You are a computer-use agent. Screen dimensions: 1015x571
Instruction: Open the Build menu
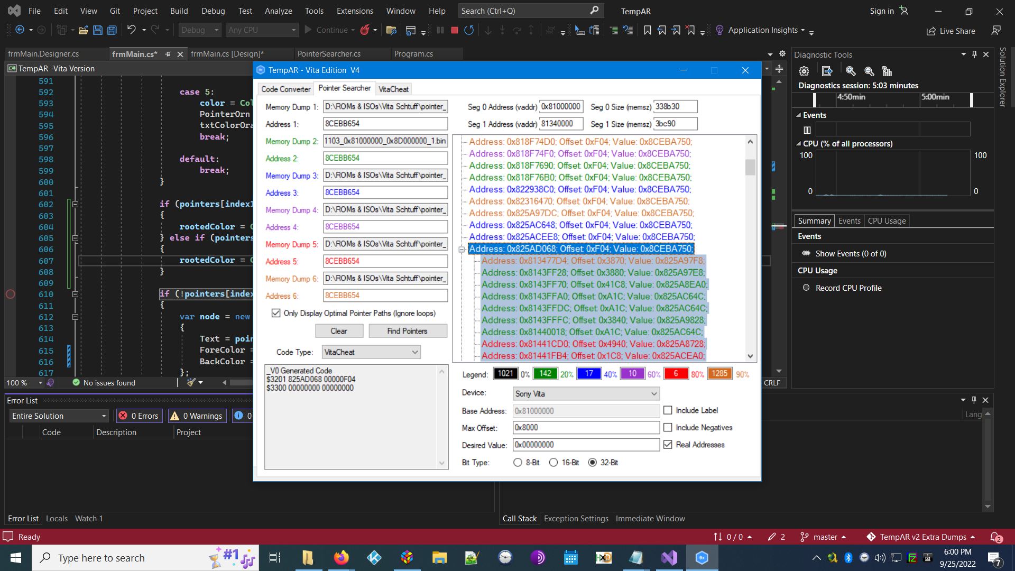coord(179,11)
